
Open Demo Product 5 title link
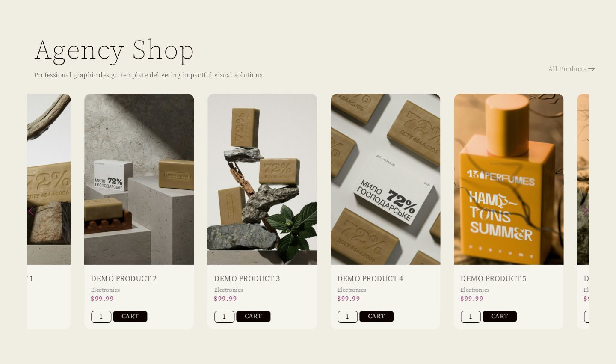pos(493,278)
